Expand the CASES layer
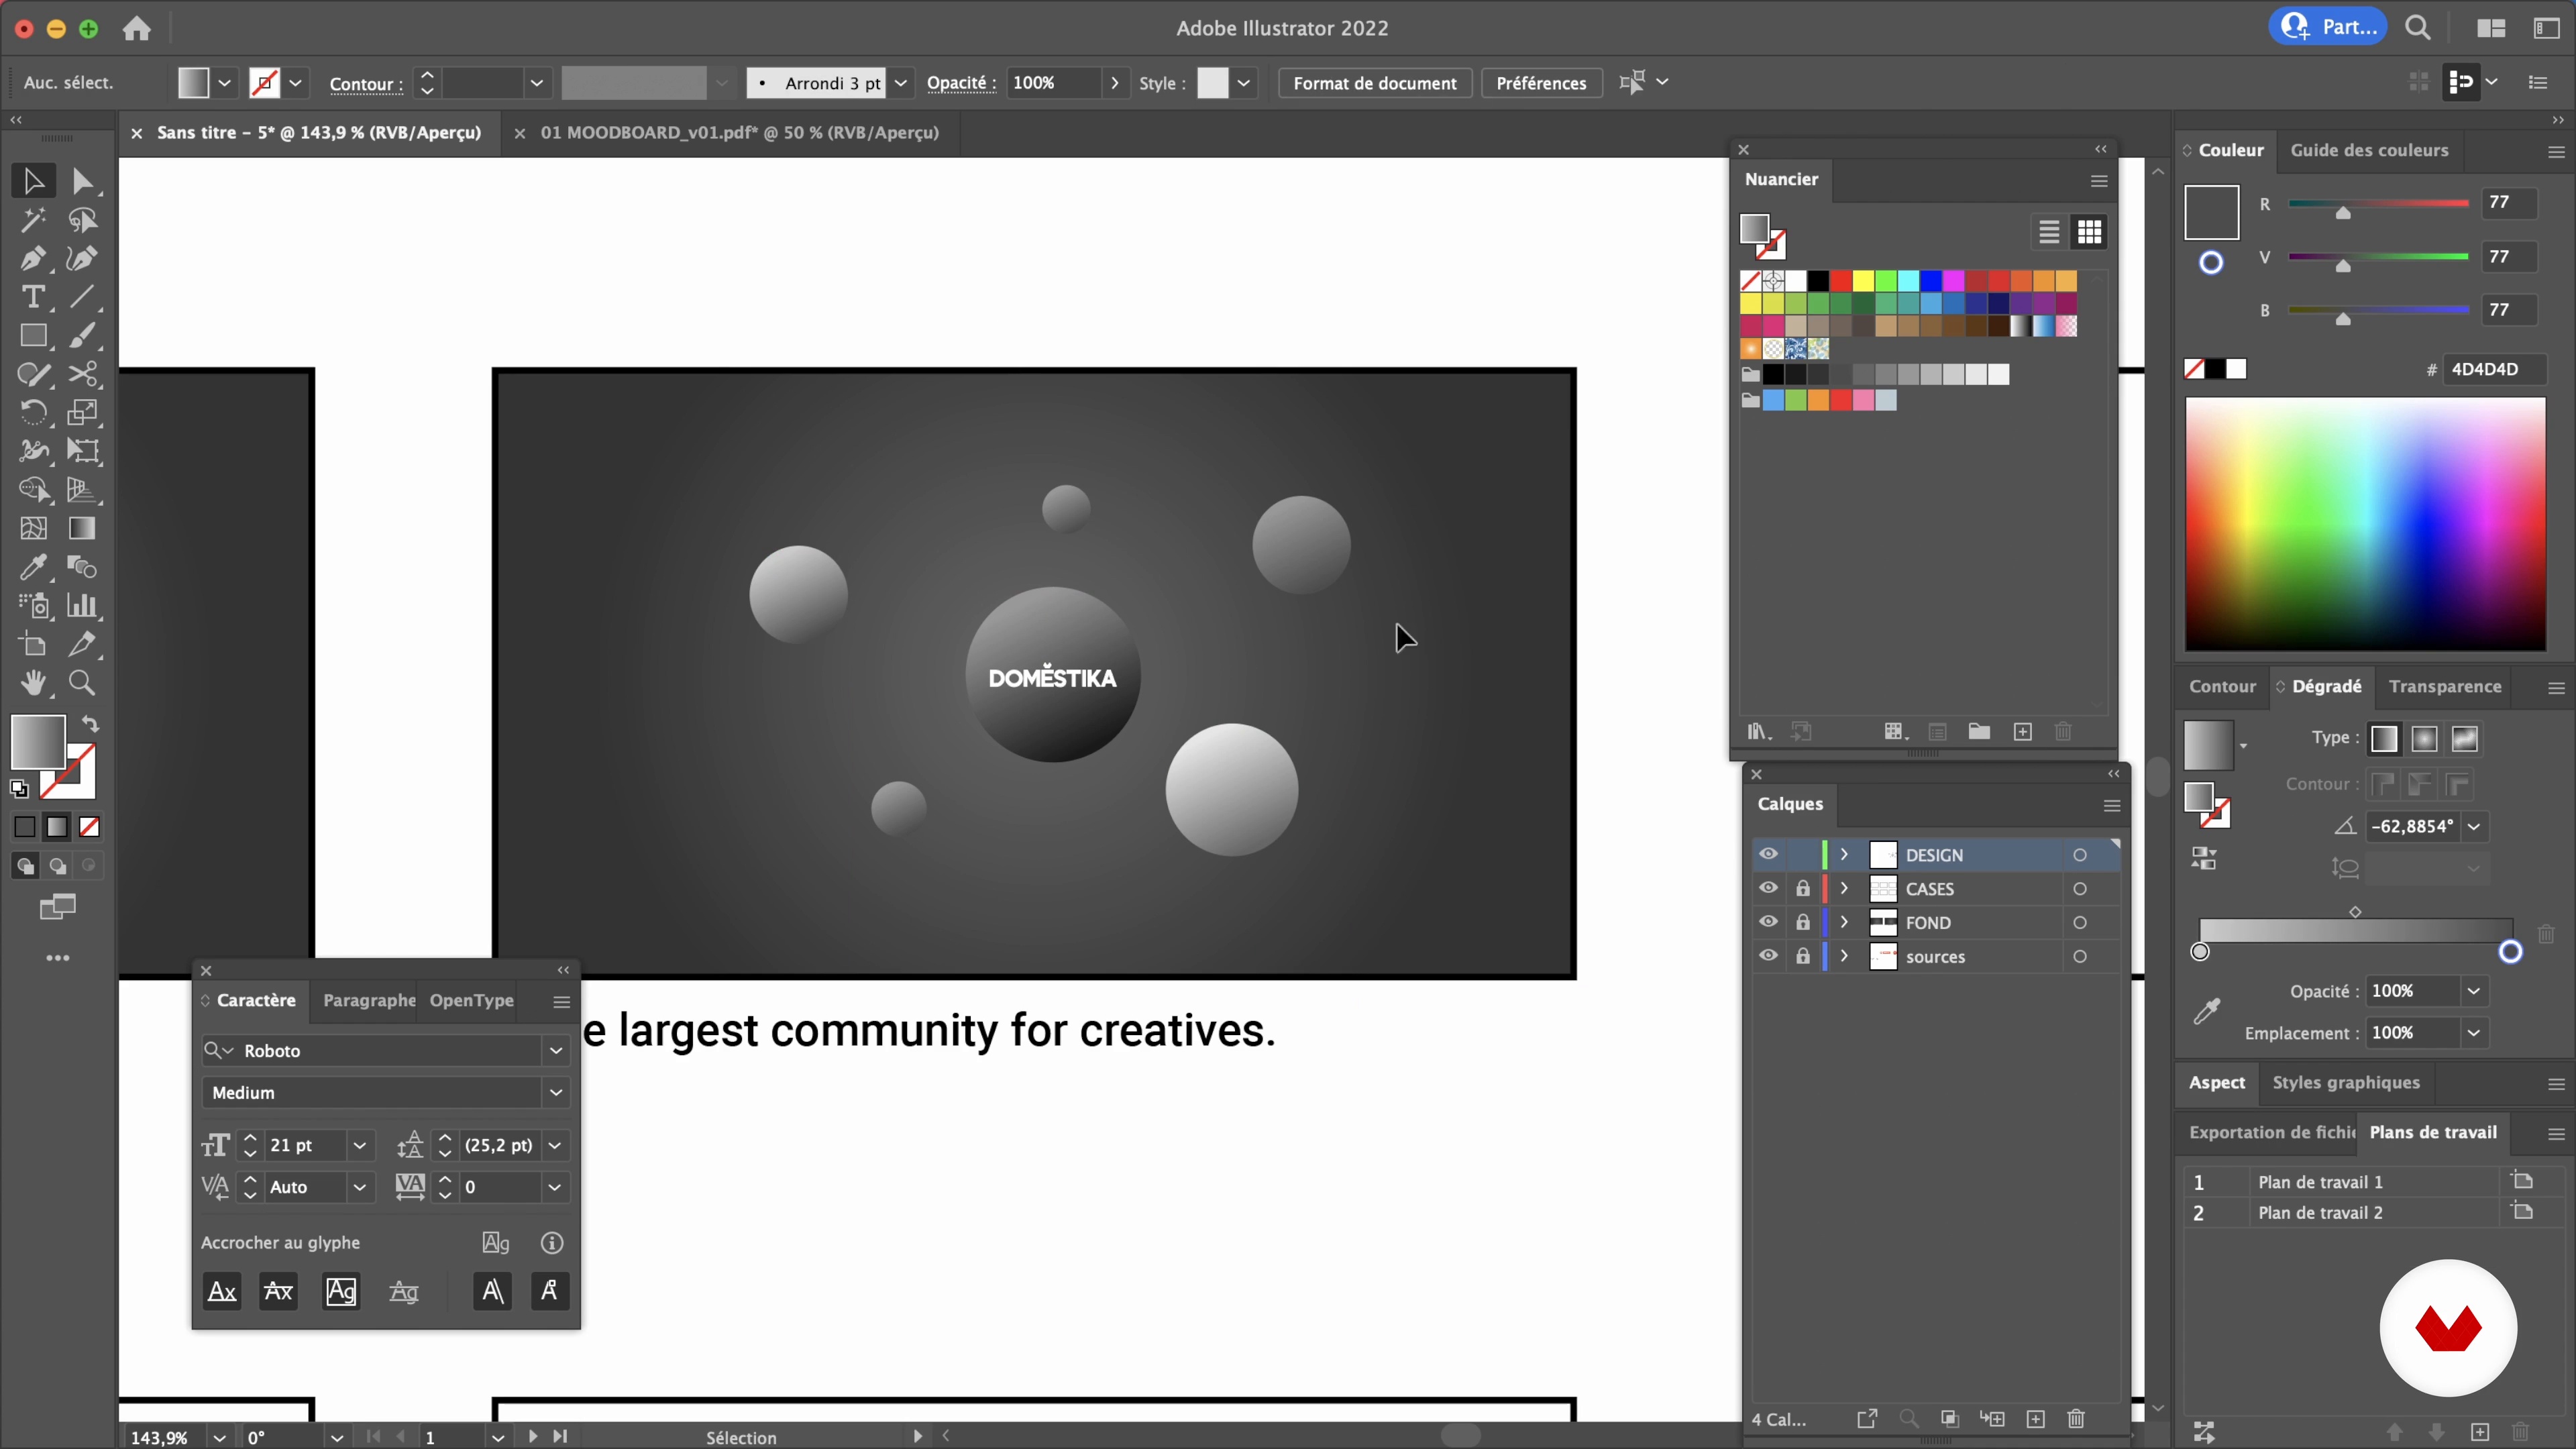 (x=1845, y=888)
